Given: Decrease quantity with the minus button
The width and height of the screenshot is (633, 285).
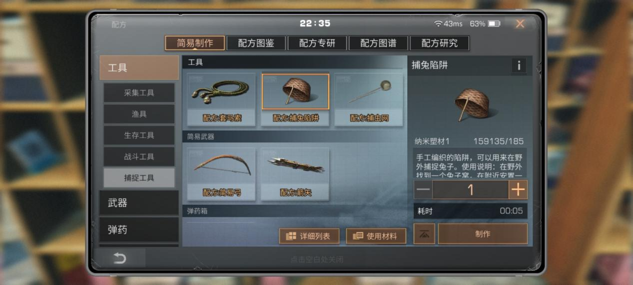Looking at the screenshot, I should pos(423,190).
